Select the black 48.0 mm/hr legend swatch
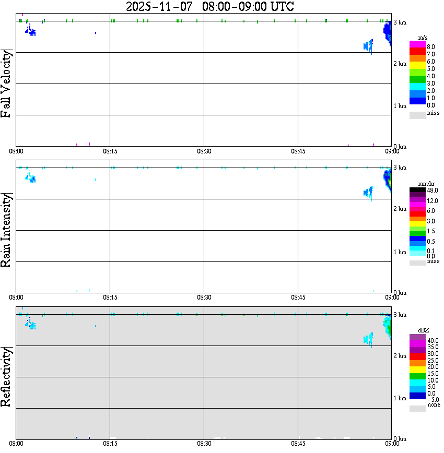The width and height of the screenshot is (444, 453). click(x=417, y=190)
